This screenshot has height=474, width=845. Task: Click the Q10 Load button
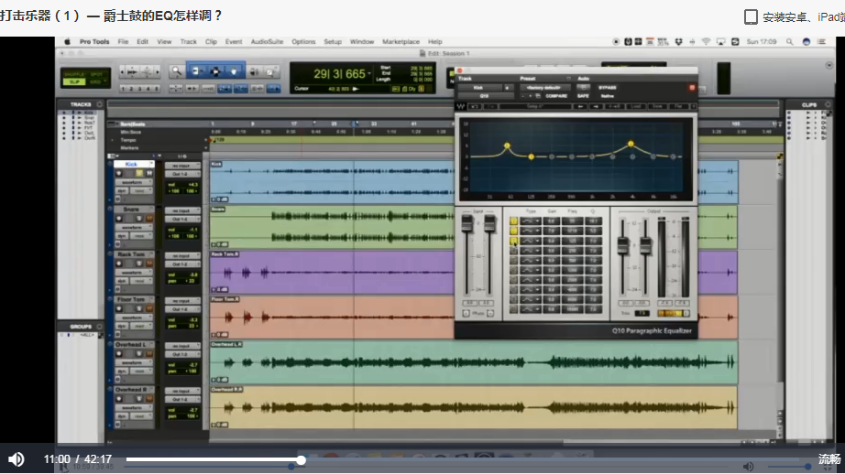[x=636, y=106]
